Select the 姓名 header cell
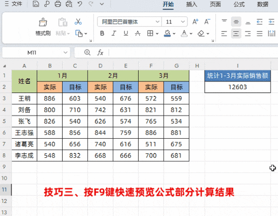 tap(24, 81)
